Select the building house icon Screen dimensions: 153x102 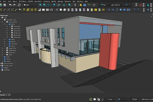[x=65, y=10]
